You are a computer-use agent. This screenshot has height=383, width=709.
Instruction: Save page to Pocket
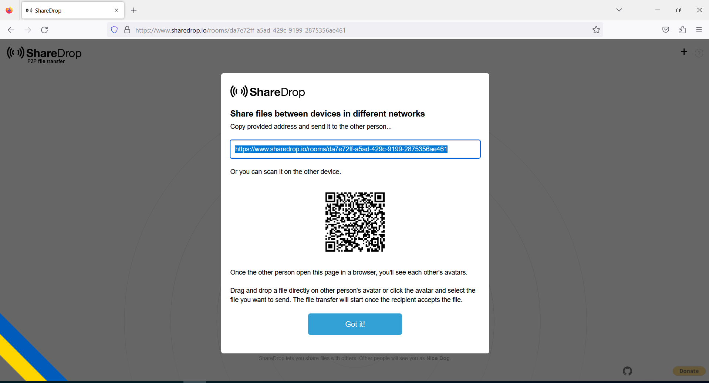coord(665,30)
